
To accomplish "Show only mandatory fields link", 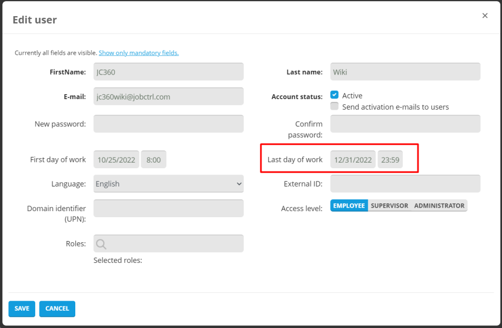I will [x=138, y=53].
